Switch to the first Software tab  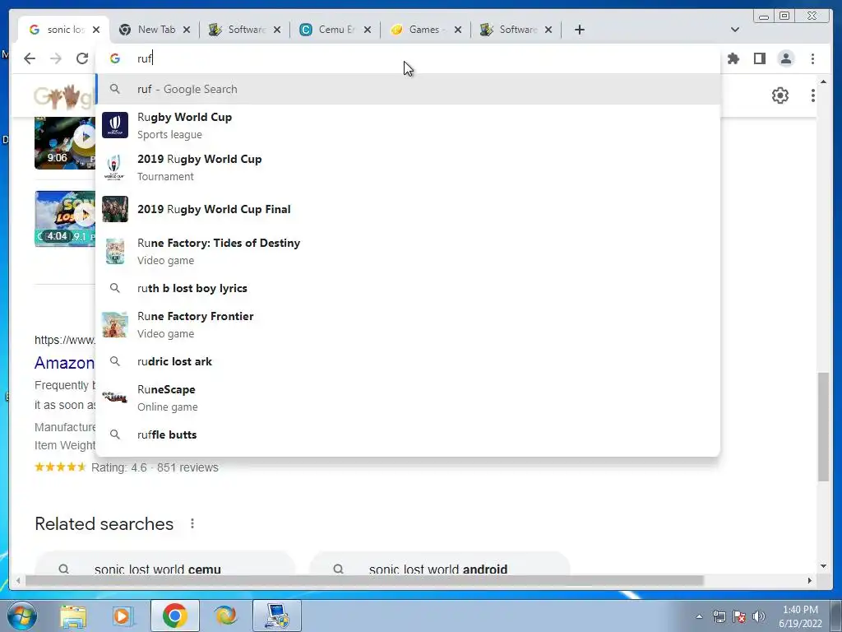tap(244, 30)
